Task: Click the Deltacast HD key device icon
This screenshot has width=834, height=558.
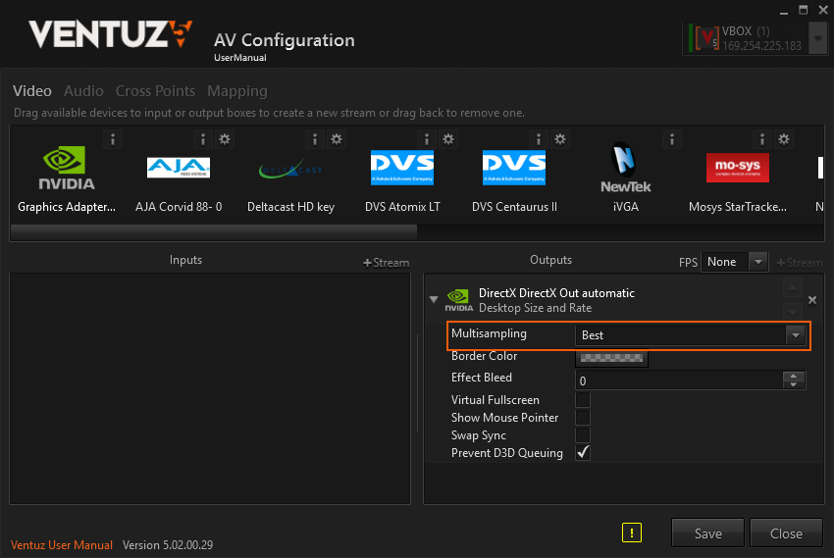Action: [x=290, y=168]
